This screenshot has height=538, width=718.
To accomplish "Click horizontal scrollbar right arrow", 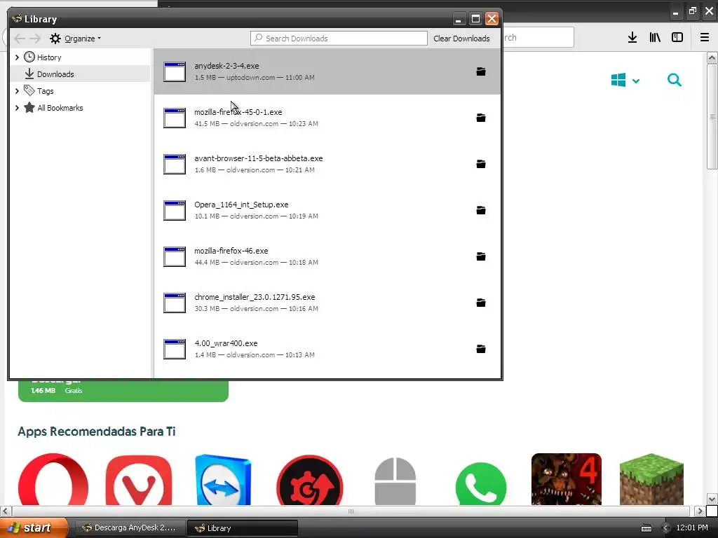I will 700,511.
